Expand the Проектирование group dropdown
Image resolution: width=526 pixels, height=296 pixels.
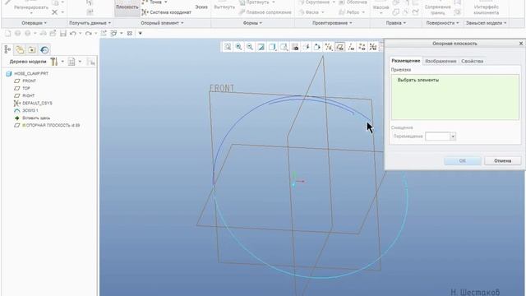pyautogui.click(x=332, y=23)
